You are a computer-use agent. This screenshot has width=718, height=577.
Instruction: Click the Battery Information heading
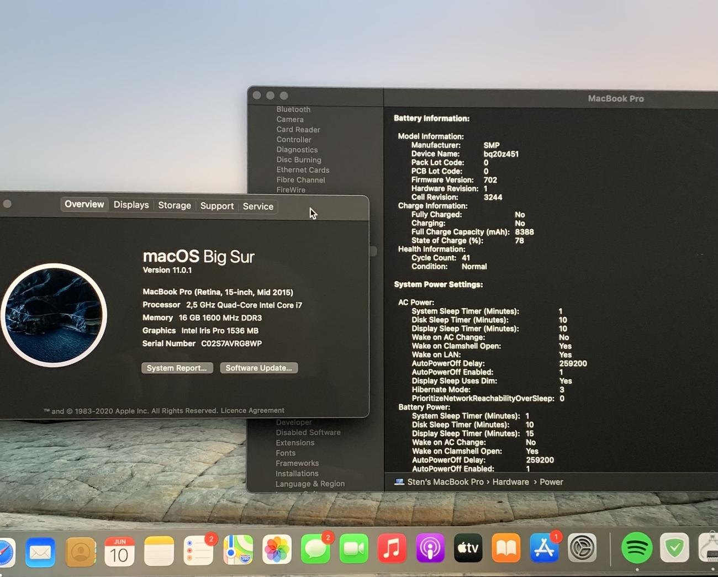[431, 118]
